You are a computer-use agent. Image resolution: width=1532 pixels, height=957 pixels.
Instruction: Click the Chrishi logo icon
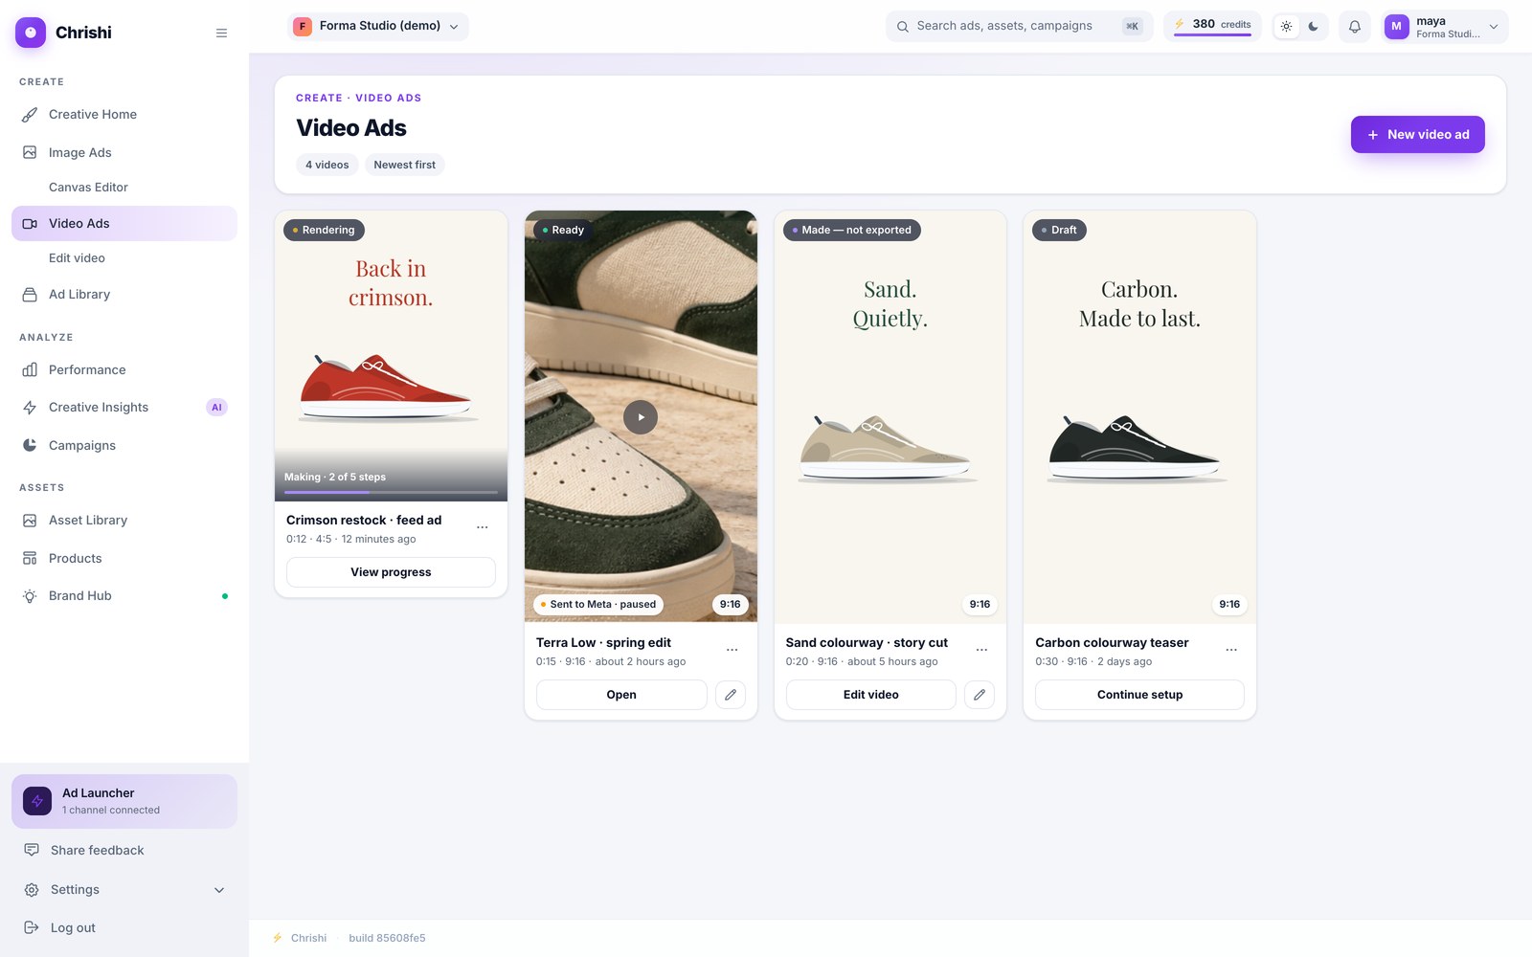click(31, 33)
